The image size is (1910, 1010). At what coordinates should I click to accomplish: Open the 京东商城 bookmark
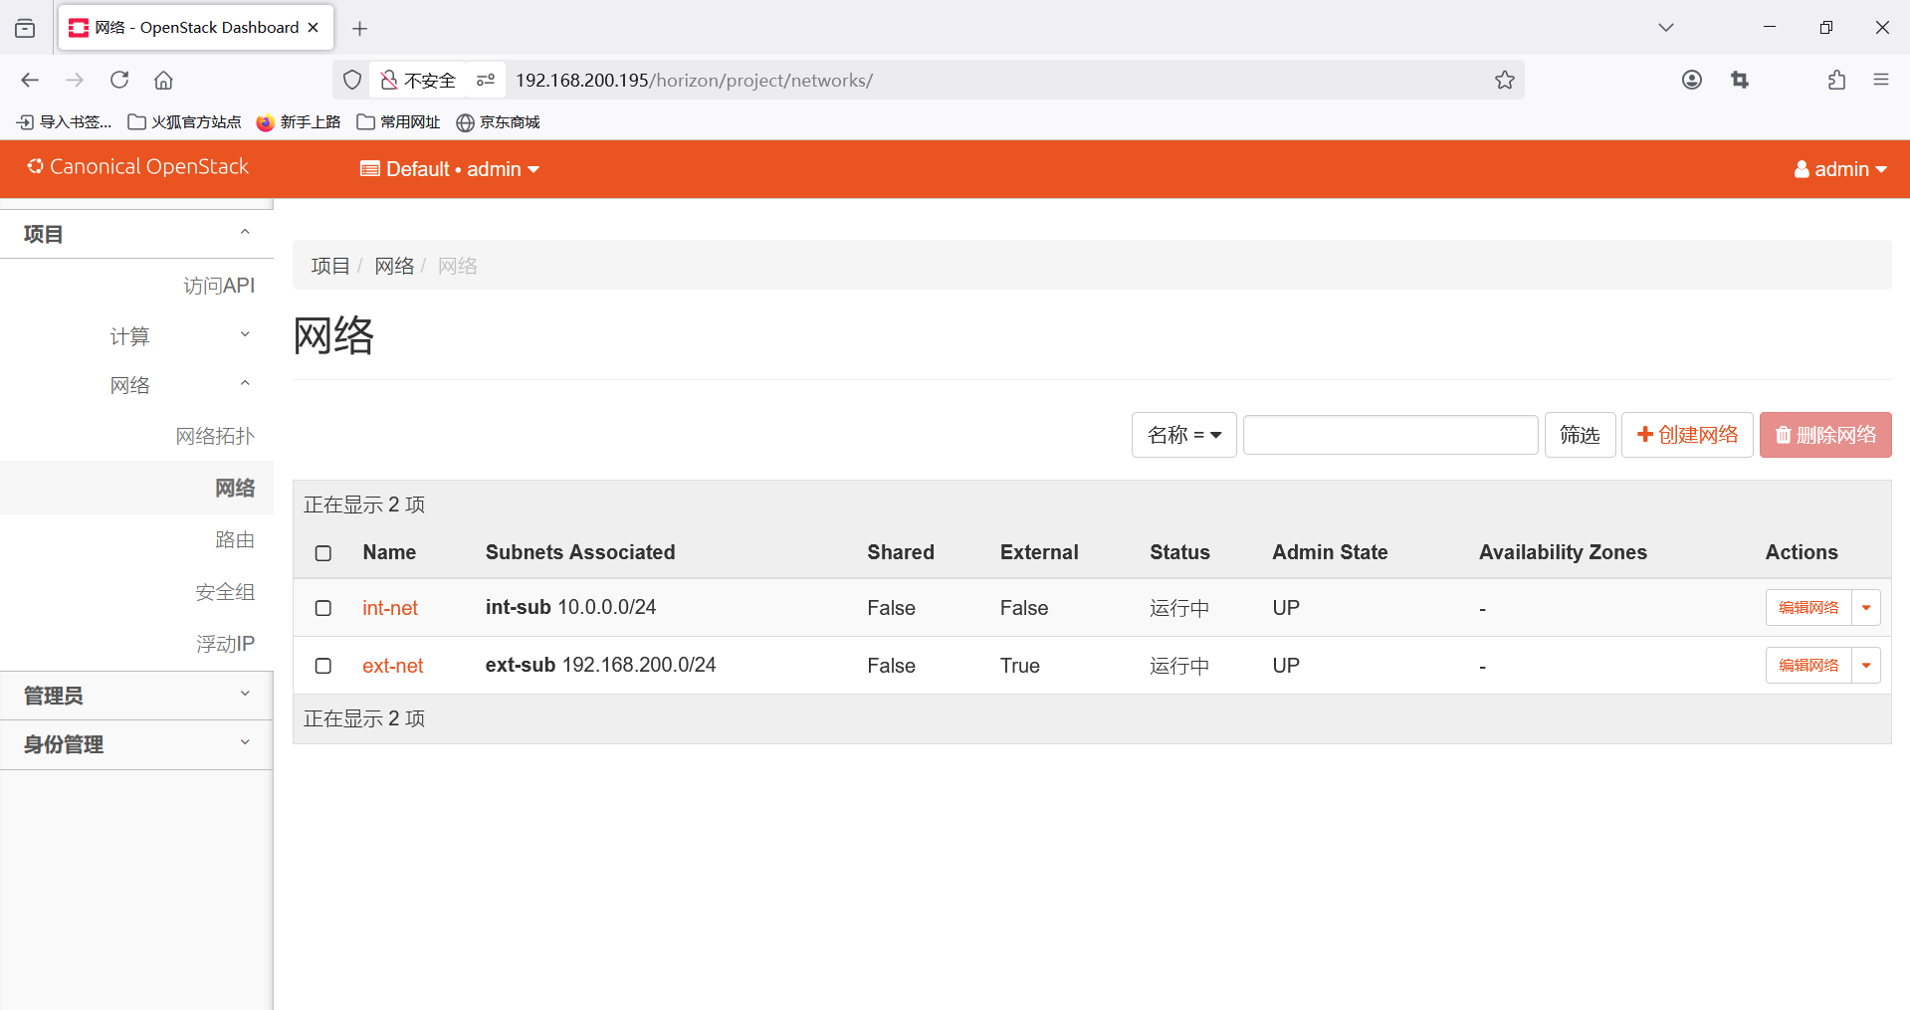click(498, 121)
